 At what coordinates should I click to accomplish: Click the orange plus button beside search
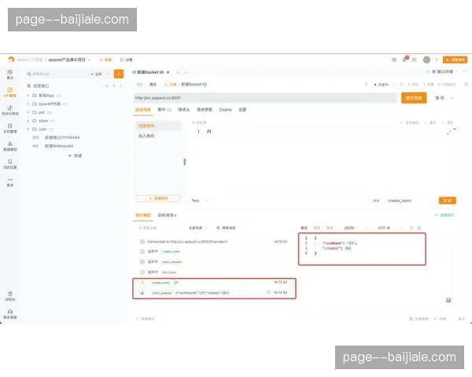click(118, 74)
